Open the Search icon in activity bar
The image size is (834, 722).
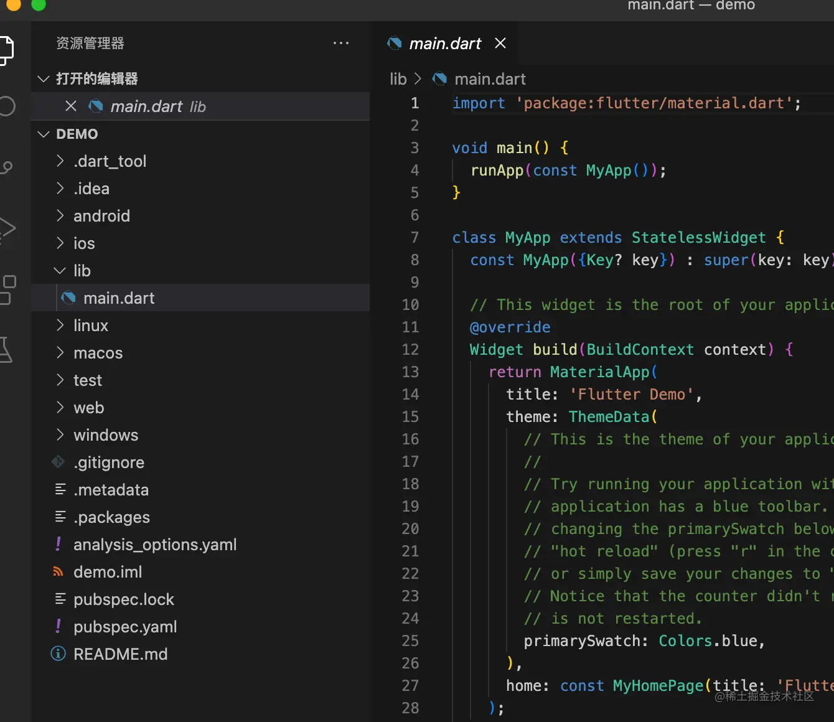6,106
